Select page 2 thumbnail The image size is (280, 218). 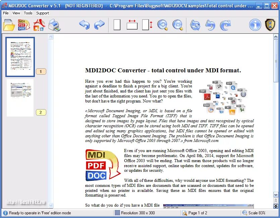[20, 98]
